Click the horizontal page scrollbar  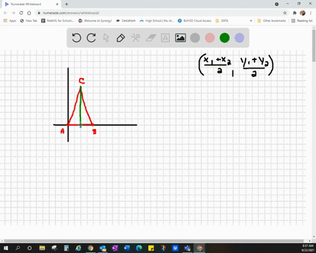153,240
